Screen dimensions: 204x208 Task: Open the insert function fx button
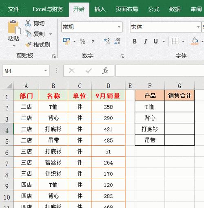pos(105,70)
